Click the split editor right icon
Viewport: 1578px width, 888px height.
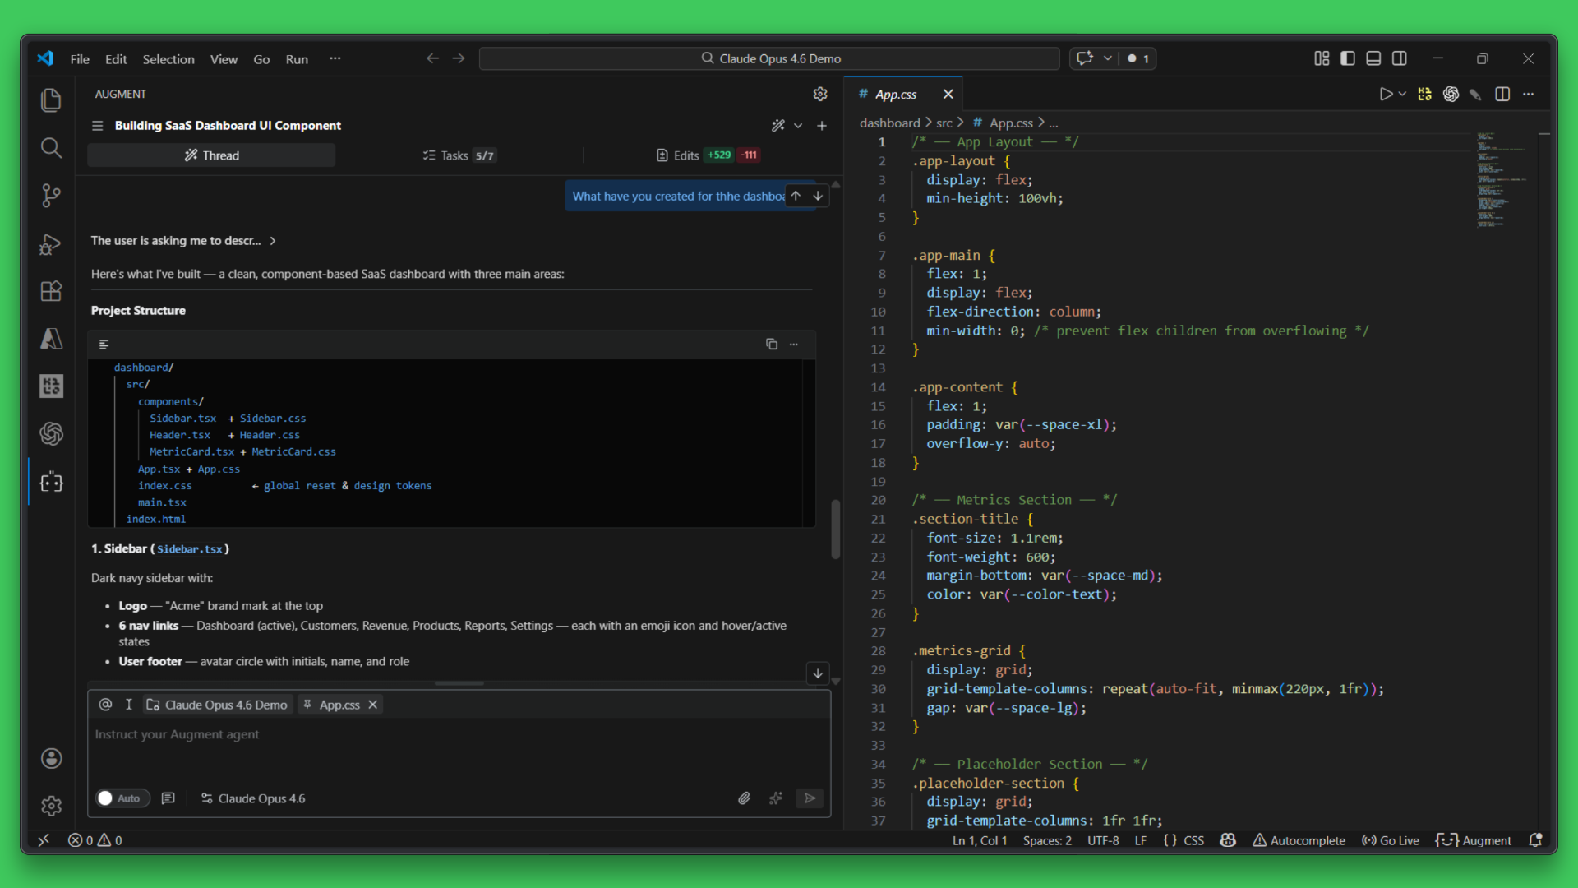(x=1502, y=94)
